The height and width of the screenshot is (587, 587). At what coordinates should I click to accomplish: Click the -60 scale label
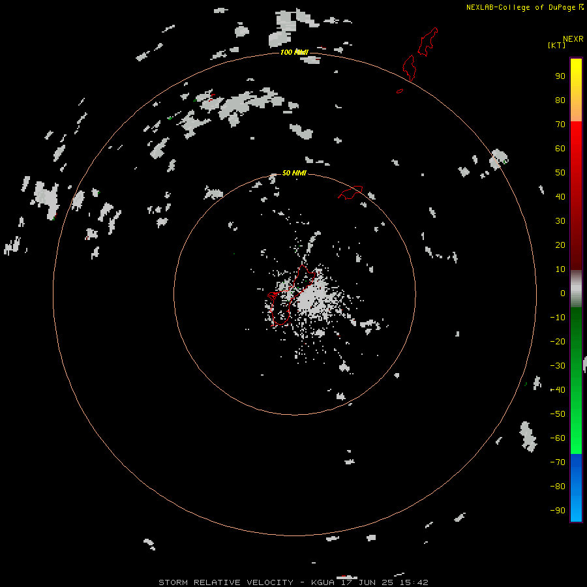558,438
